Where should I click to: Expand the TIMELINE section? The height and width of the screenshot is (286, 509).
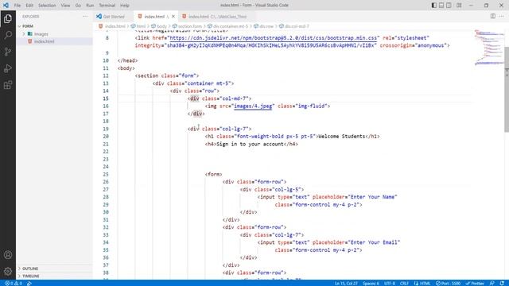[55, 276]
